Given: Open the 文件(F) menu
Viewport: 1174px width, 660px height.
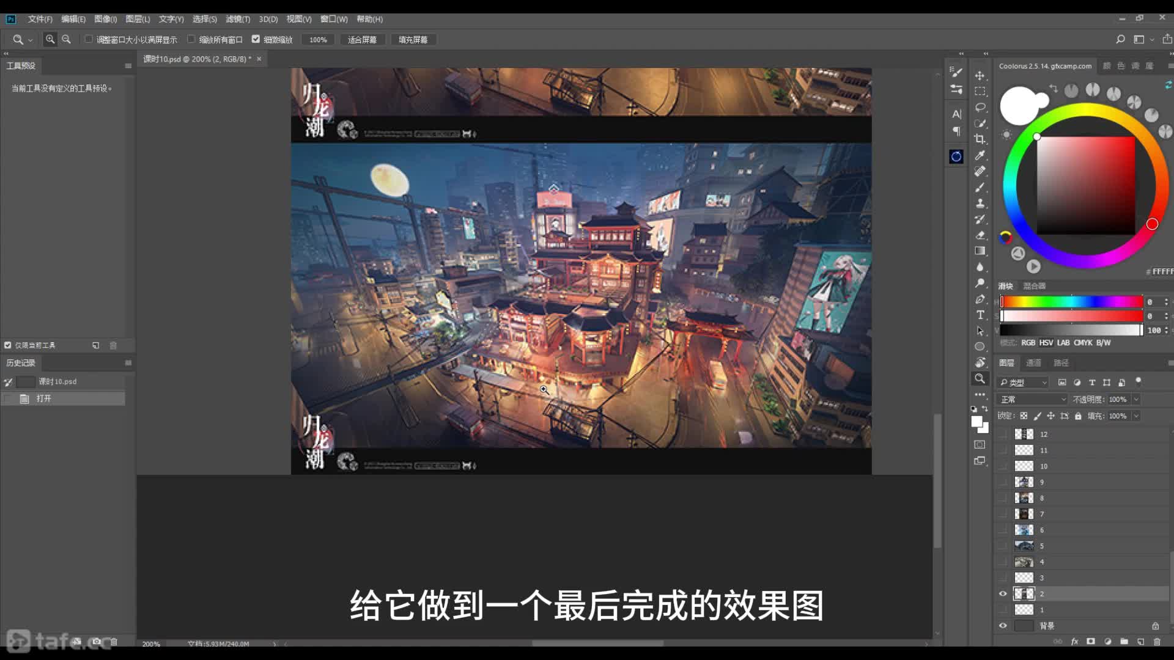Looking at the screenshot, I should [x=40, y=19].
